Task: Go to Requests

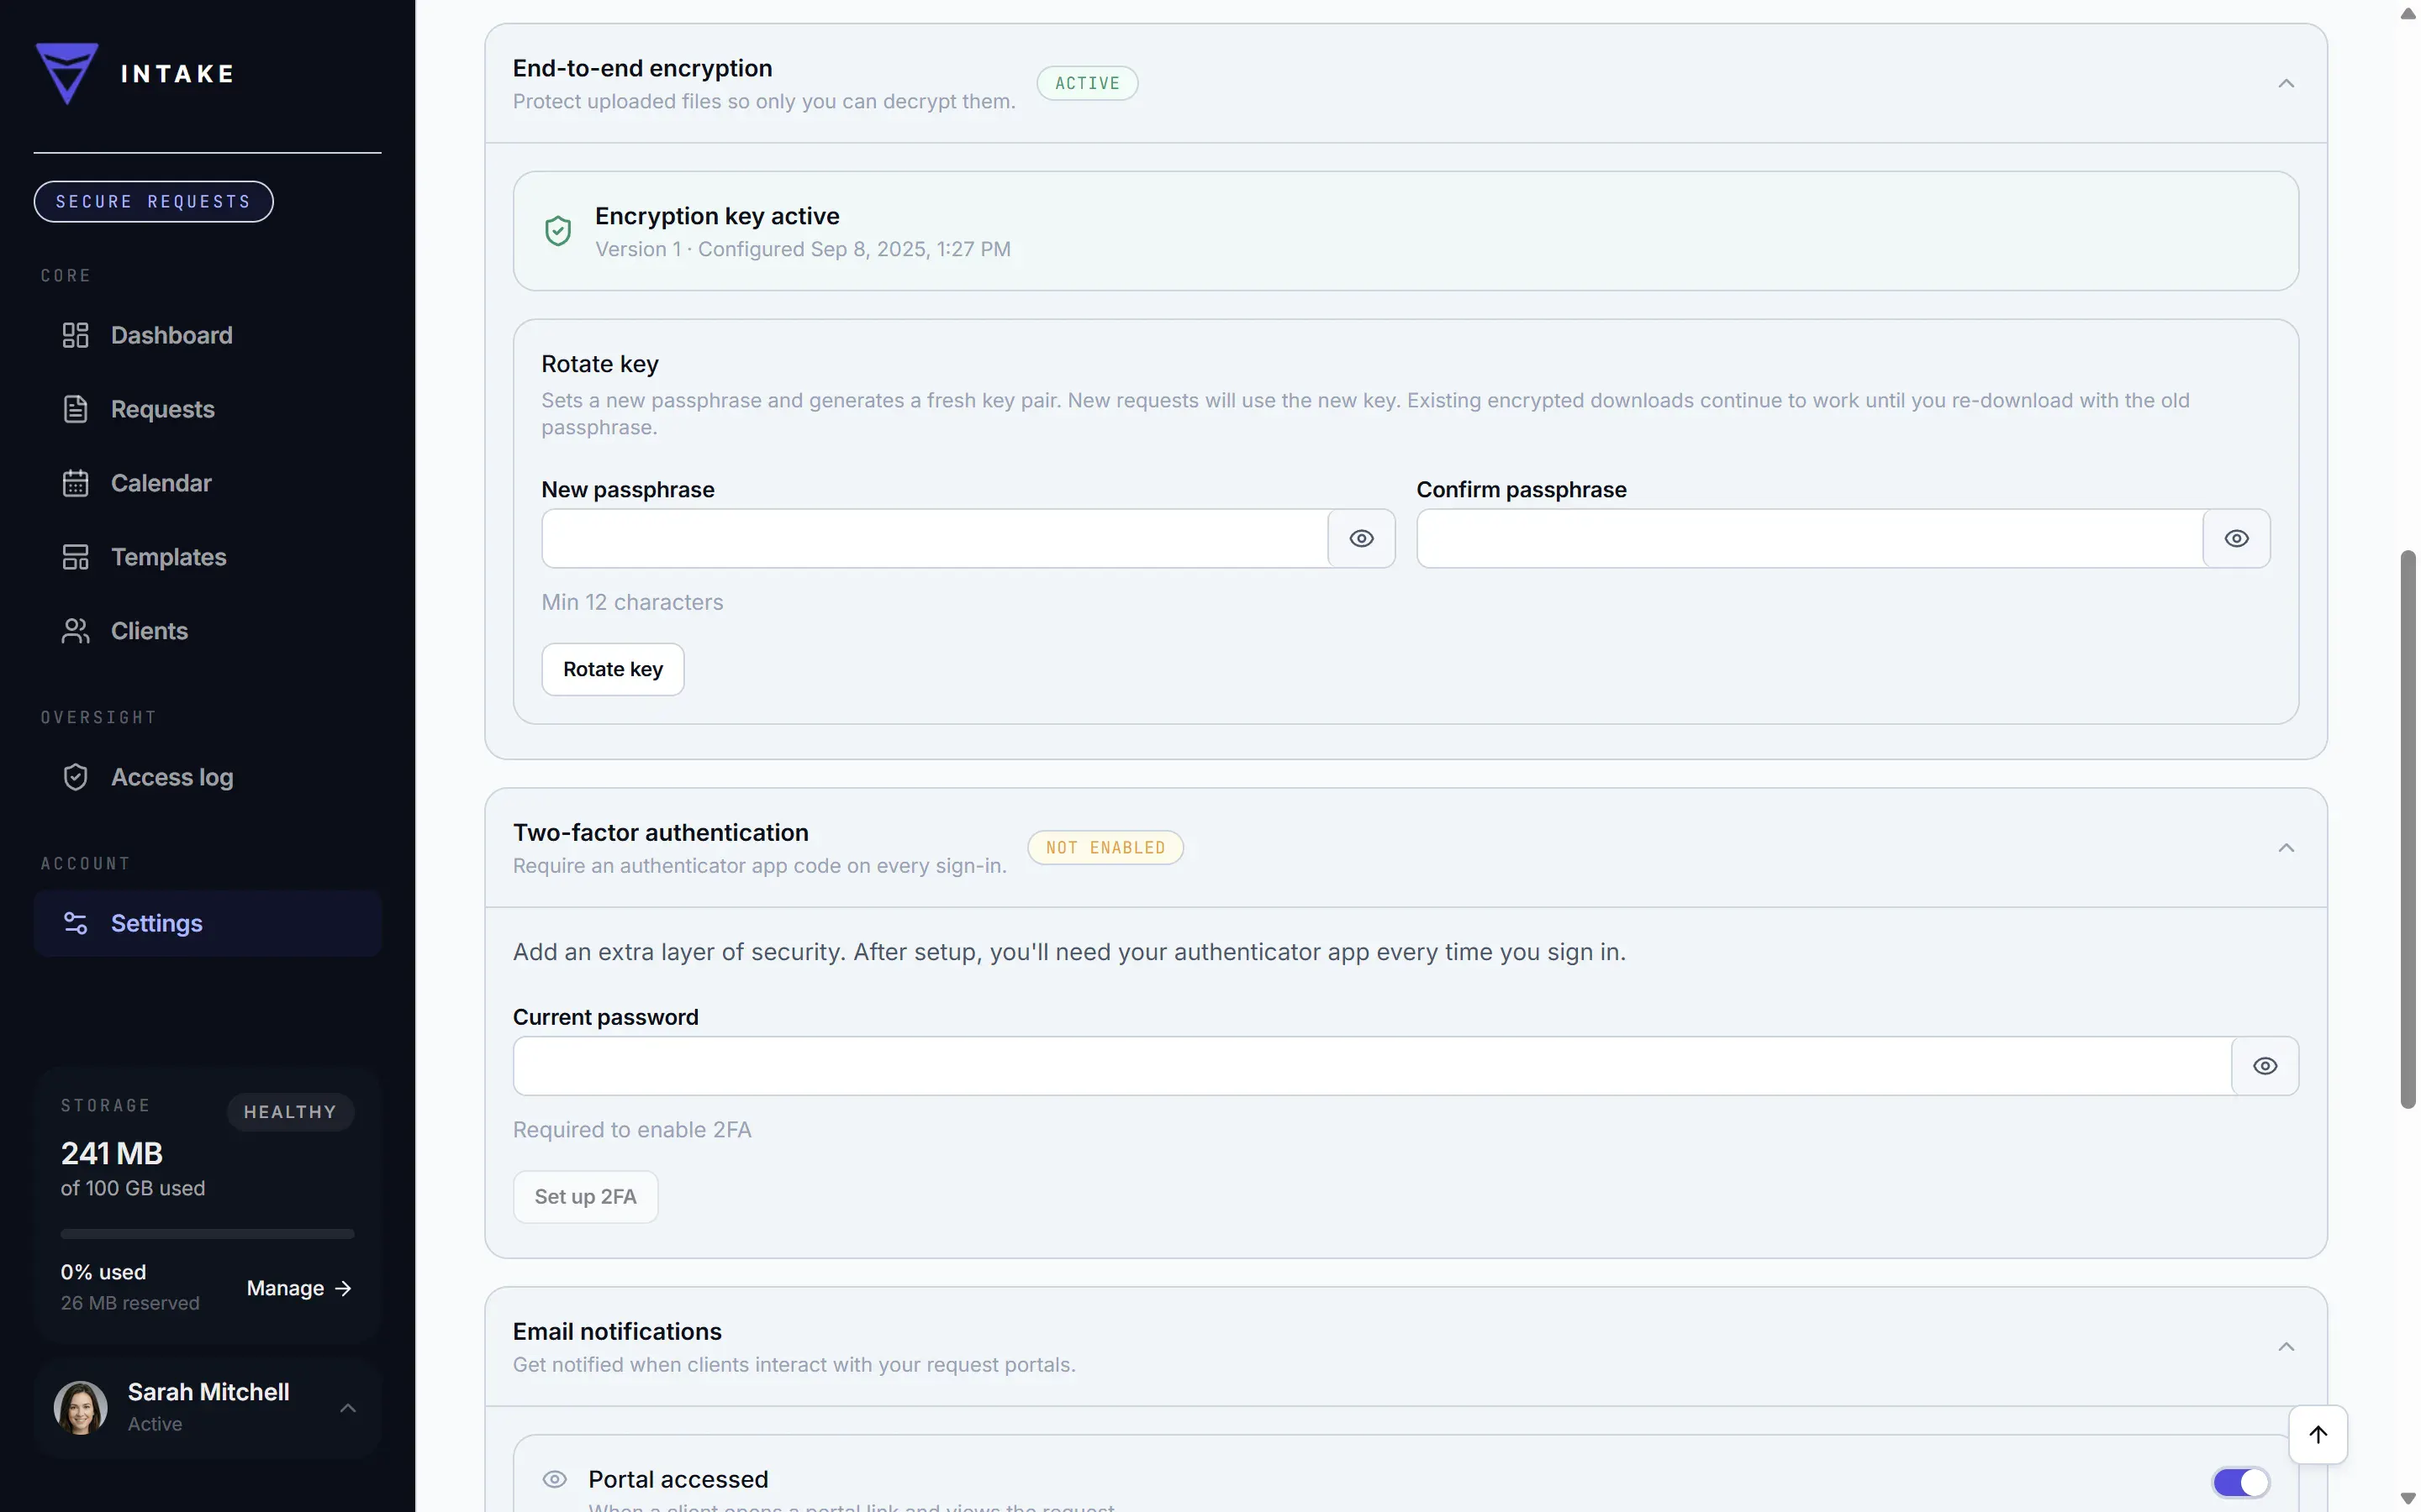Action: pyautogui.click(x=207, y=409)
